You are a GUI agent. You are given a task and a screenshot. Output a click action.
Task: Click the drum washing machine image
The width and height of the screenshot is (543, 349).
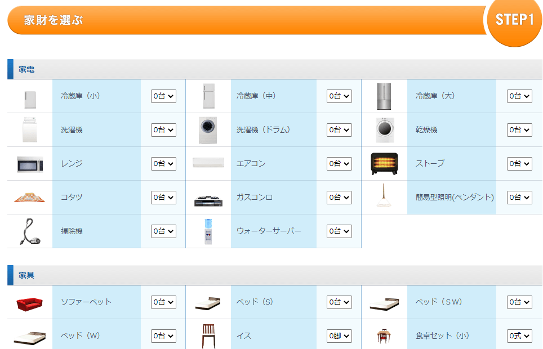pos(208,130)
